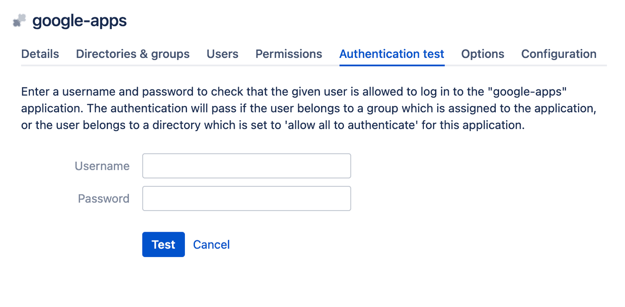Image resolution: width=625 pixels, height=307 pixels.
Task: Click the google-apps application icon
Action: 19,21
